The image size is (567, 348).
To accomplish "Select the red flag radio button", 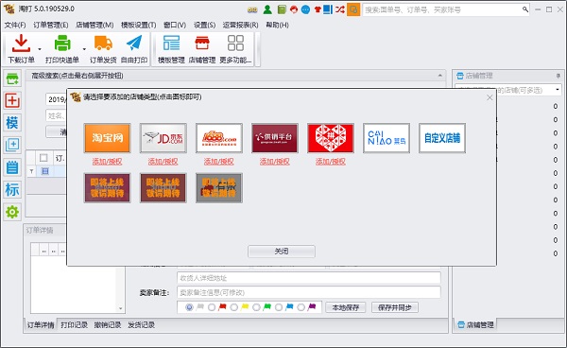I will pos(212,307).
